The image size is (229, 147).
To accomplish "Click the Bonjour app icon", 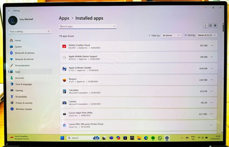I will point(64,80).
